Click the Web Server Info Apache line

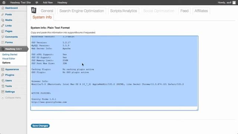(x=51, y=49)
